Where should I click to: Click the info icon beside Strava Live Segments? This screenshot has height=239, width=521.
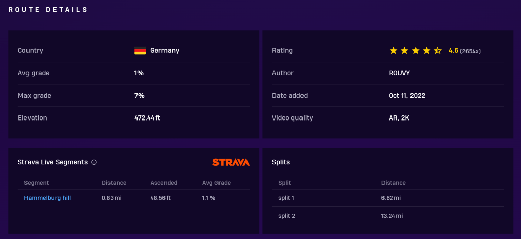pyautogui.click(x=94, y=162)
